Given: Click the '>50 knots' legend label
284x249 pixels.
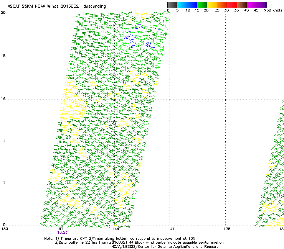Looking at the screenshot, I should 273,10.
